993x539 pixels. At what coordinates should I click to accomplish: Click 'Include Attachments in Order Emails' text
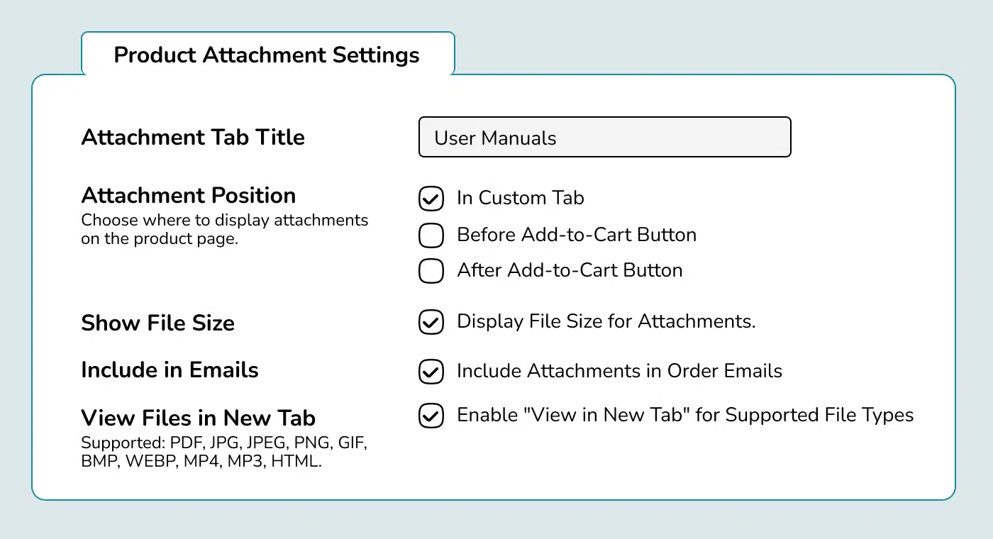point(618,371)
